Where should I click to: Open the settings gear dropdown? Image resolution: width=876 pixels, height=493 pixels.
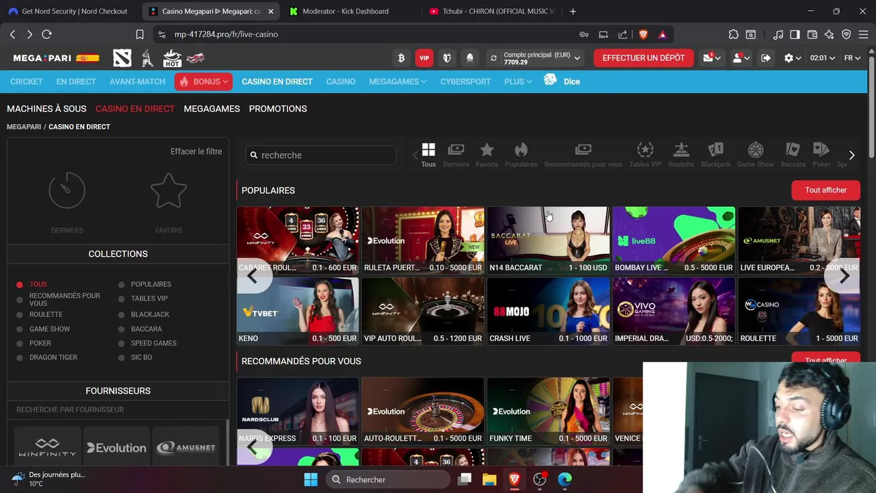(793, 58)
